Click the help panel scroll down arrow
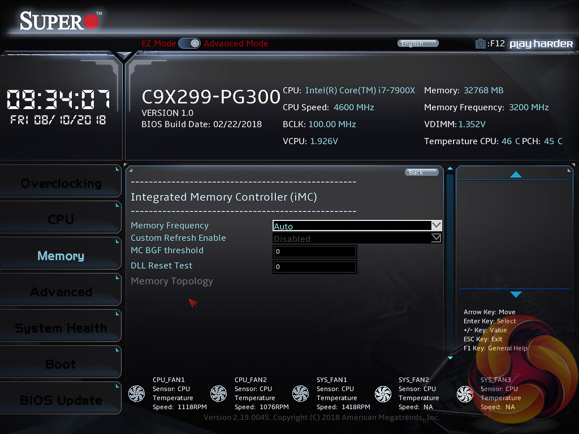Image resolution: width=579 pixels, height=434 pixels. (516, 294)
